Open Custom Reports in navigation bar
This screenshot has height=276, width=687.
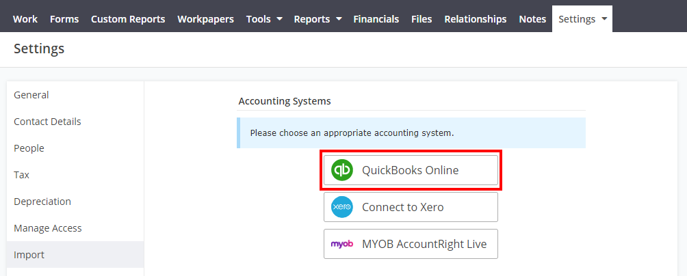pyautogui.click(x=128, y=19)
